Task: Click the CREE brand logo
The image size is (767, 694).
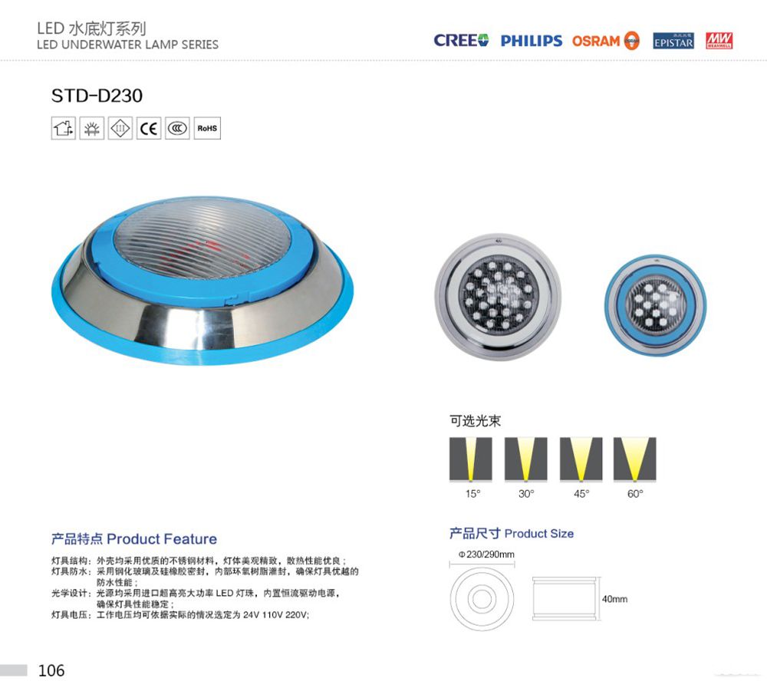Action: [x=461, y=41]
